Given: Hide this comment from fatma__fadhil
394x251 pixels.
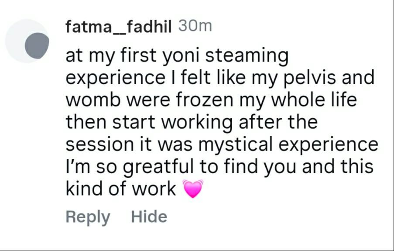Looking at the screenshot, I should click(149, 217).
